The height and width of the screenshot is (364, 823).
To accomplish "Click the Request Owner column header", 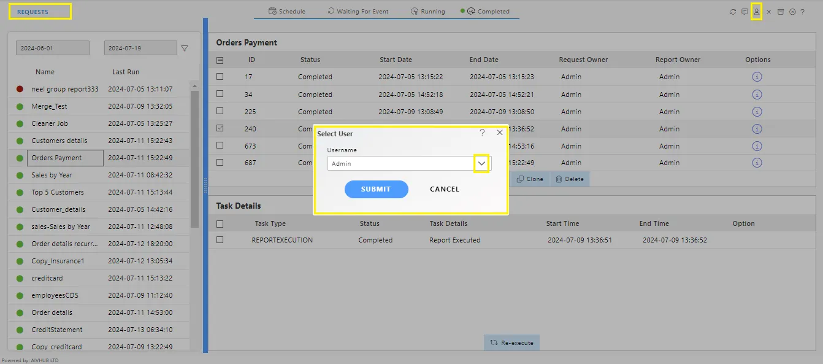I will (x=583, y=60).
